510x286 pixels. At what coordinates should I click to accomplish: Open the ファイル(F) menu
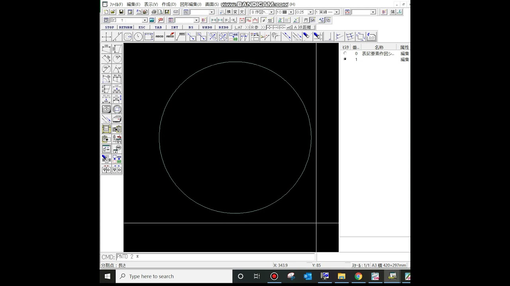(116, 4)
